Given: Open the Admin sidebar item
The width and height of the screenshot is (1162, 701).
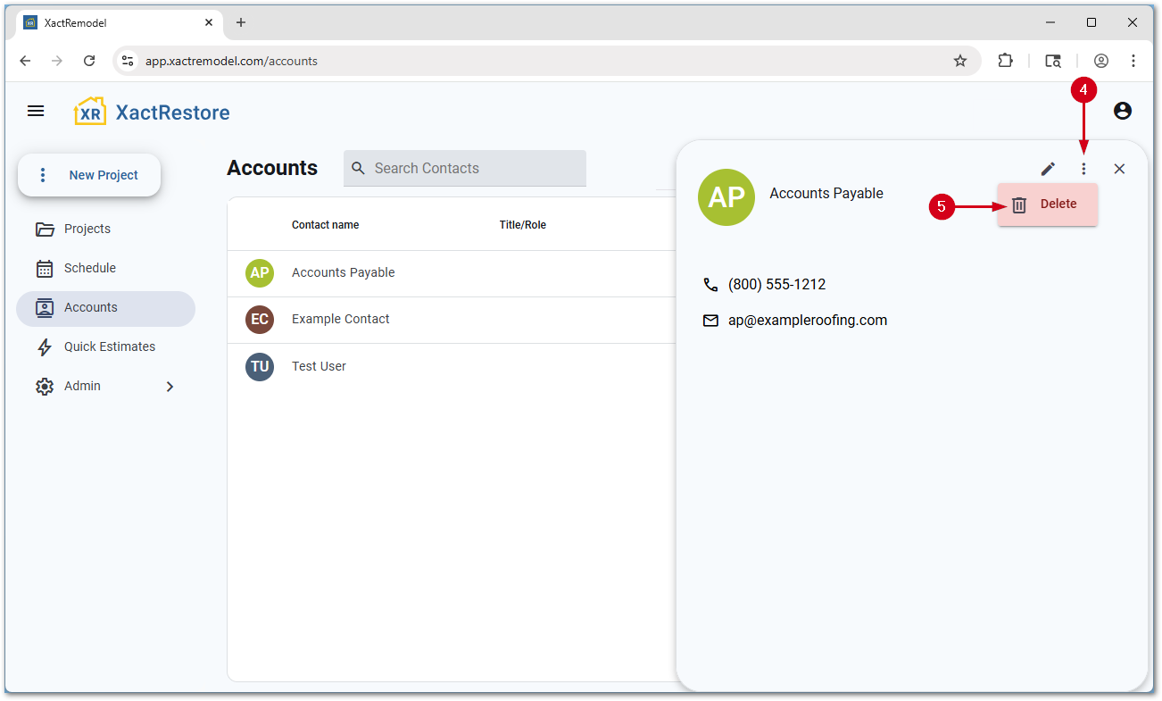Looking at the screenshot, I should [105, 386].
